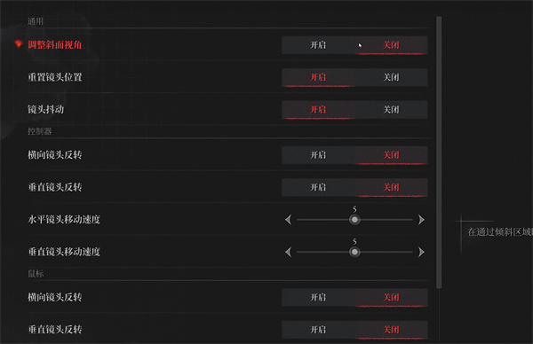Click the 水平镜头移动速度 slider handle
The image size is (533, 344).
(354, 220)
